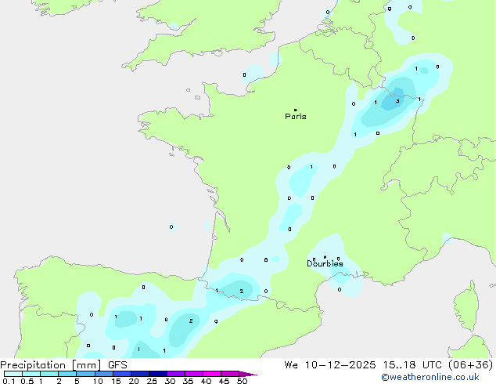Select the black dot marker above Paris

coord(296,110)
